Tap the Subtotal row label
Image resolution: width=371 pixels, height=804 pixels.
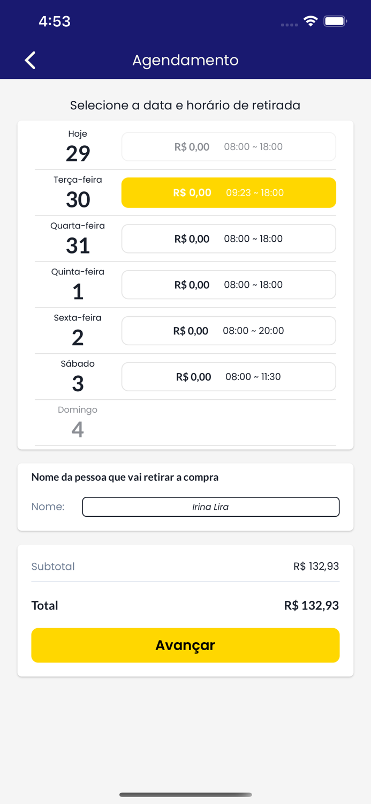pyautogui.click(x=53, y=567)
